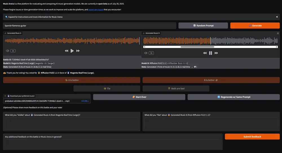Open the report any issues link

click(96, 10)
